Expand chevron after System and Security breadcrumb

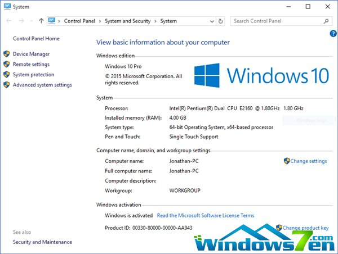(x=155, y=21)
